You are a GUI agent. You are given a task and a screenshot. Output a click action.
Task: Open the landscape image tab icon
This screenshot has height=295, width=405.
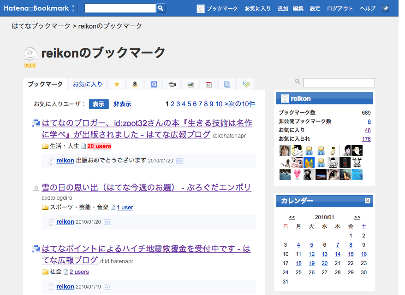[191, 84]
